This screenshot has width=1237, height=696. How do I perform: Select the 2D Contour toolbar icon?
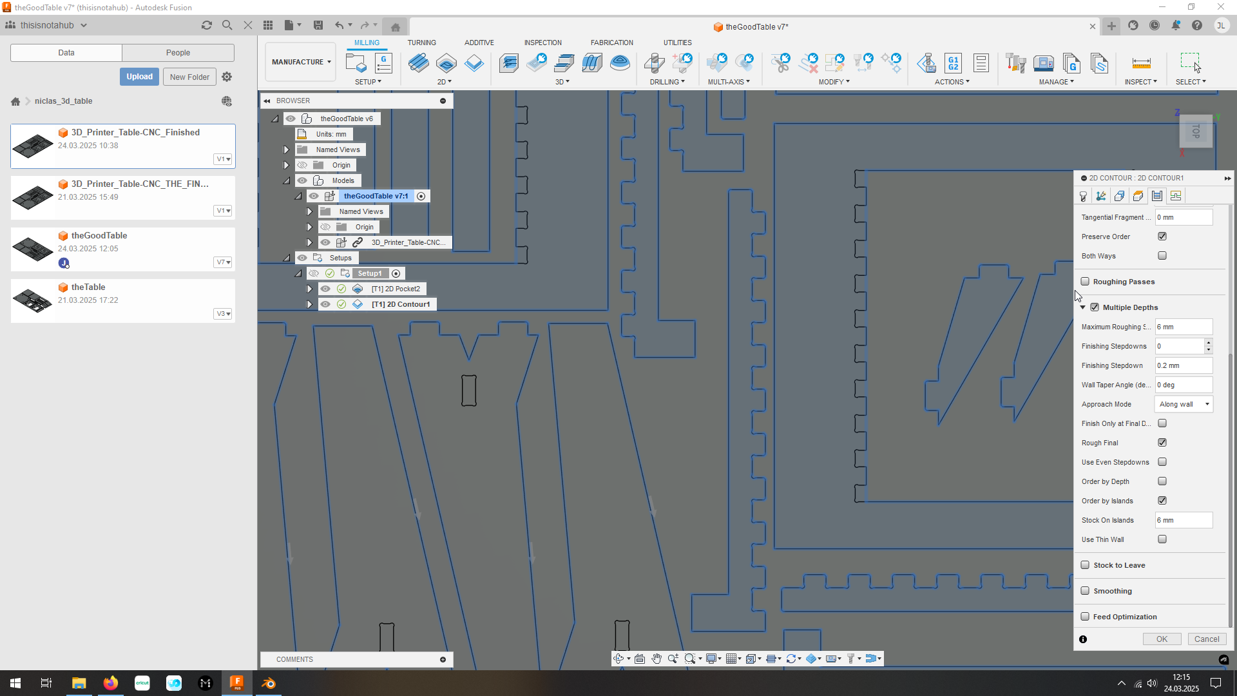[x=474, y=63]
